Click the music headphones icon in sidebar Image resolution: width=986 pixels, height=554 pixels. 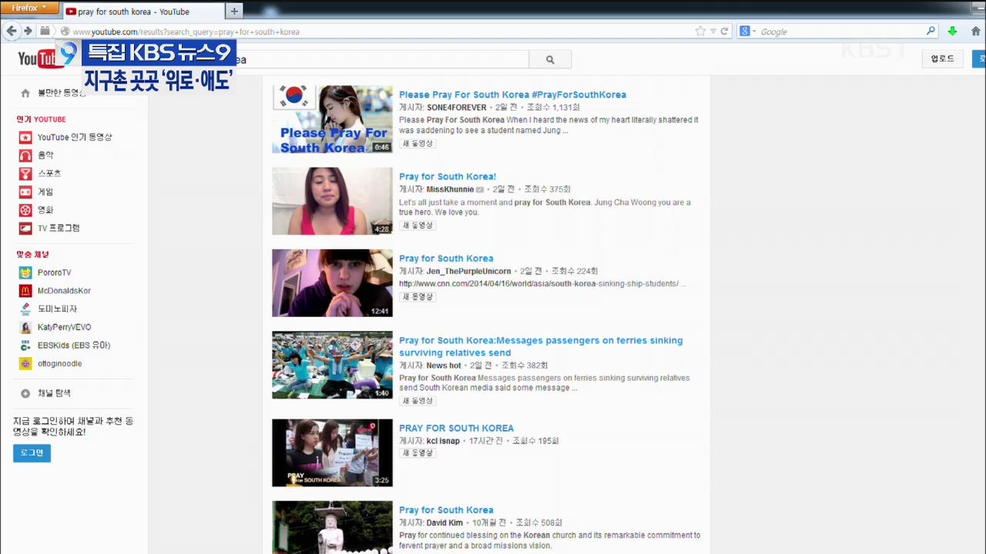[x=25, y=155]
